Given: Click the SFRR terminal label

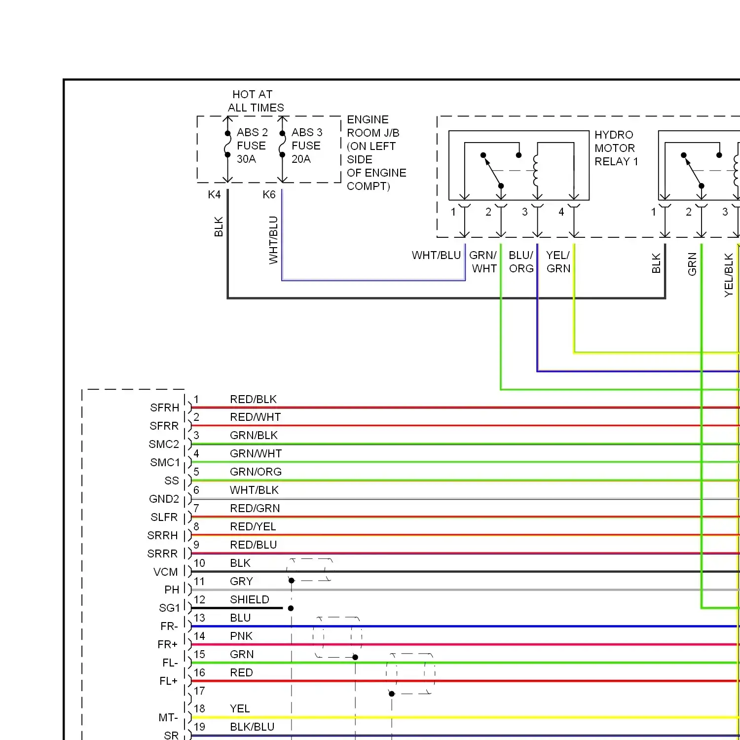Looking at the screenshot, I should tap(164, 426).
